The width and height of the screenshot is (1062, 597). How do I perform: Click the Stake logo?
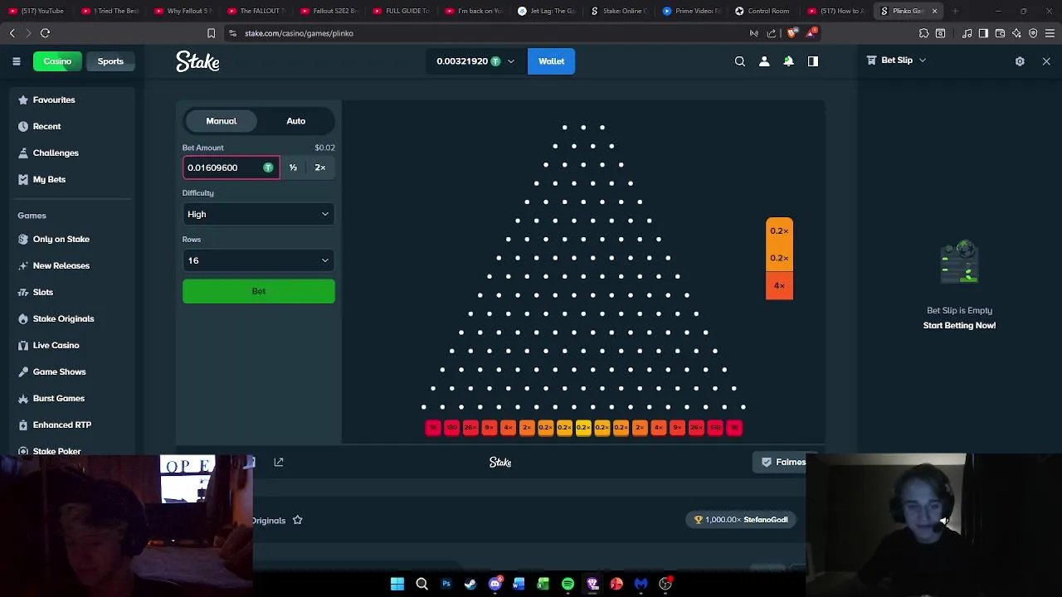[197, 61]
